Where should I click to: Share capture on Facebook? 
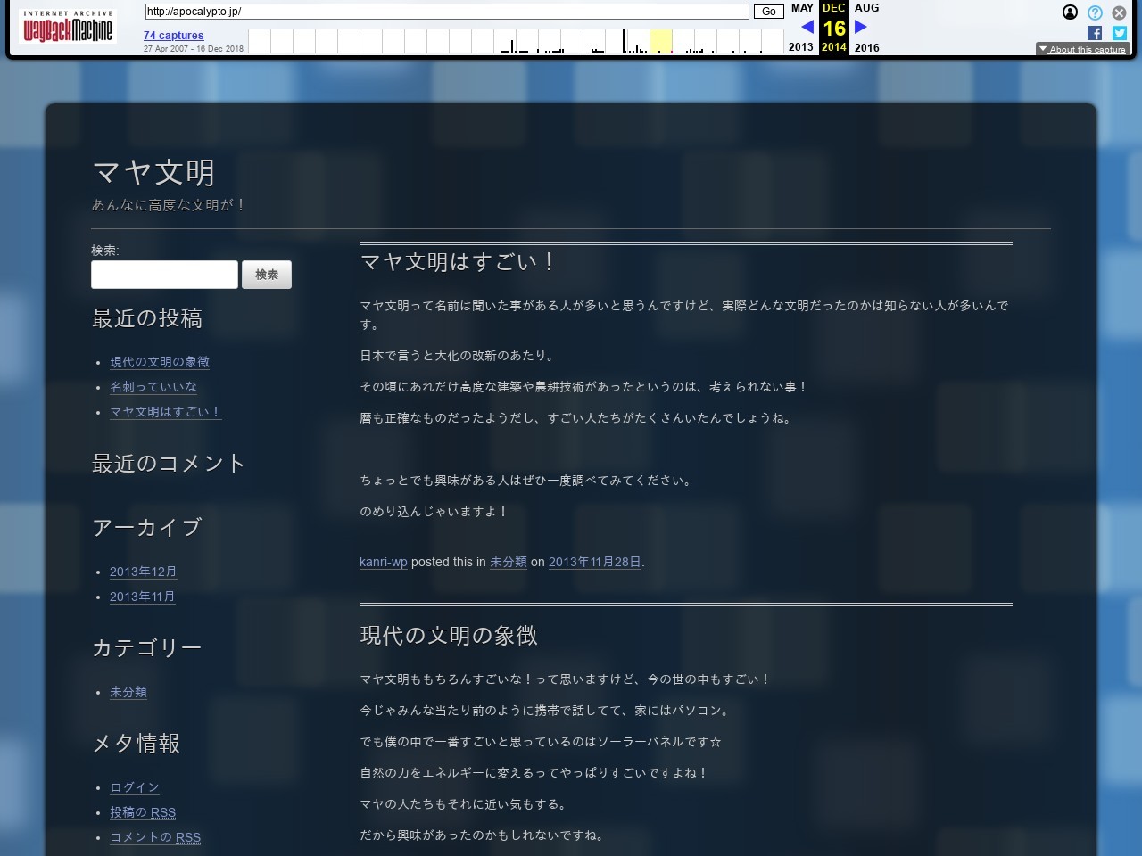pos(1095,33)
